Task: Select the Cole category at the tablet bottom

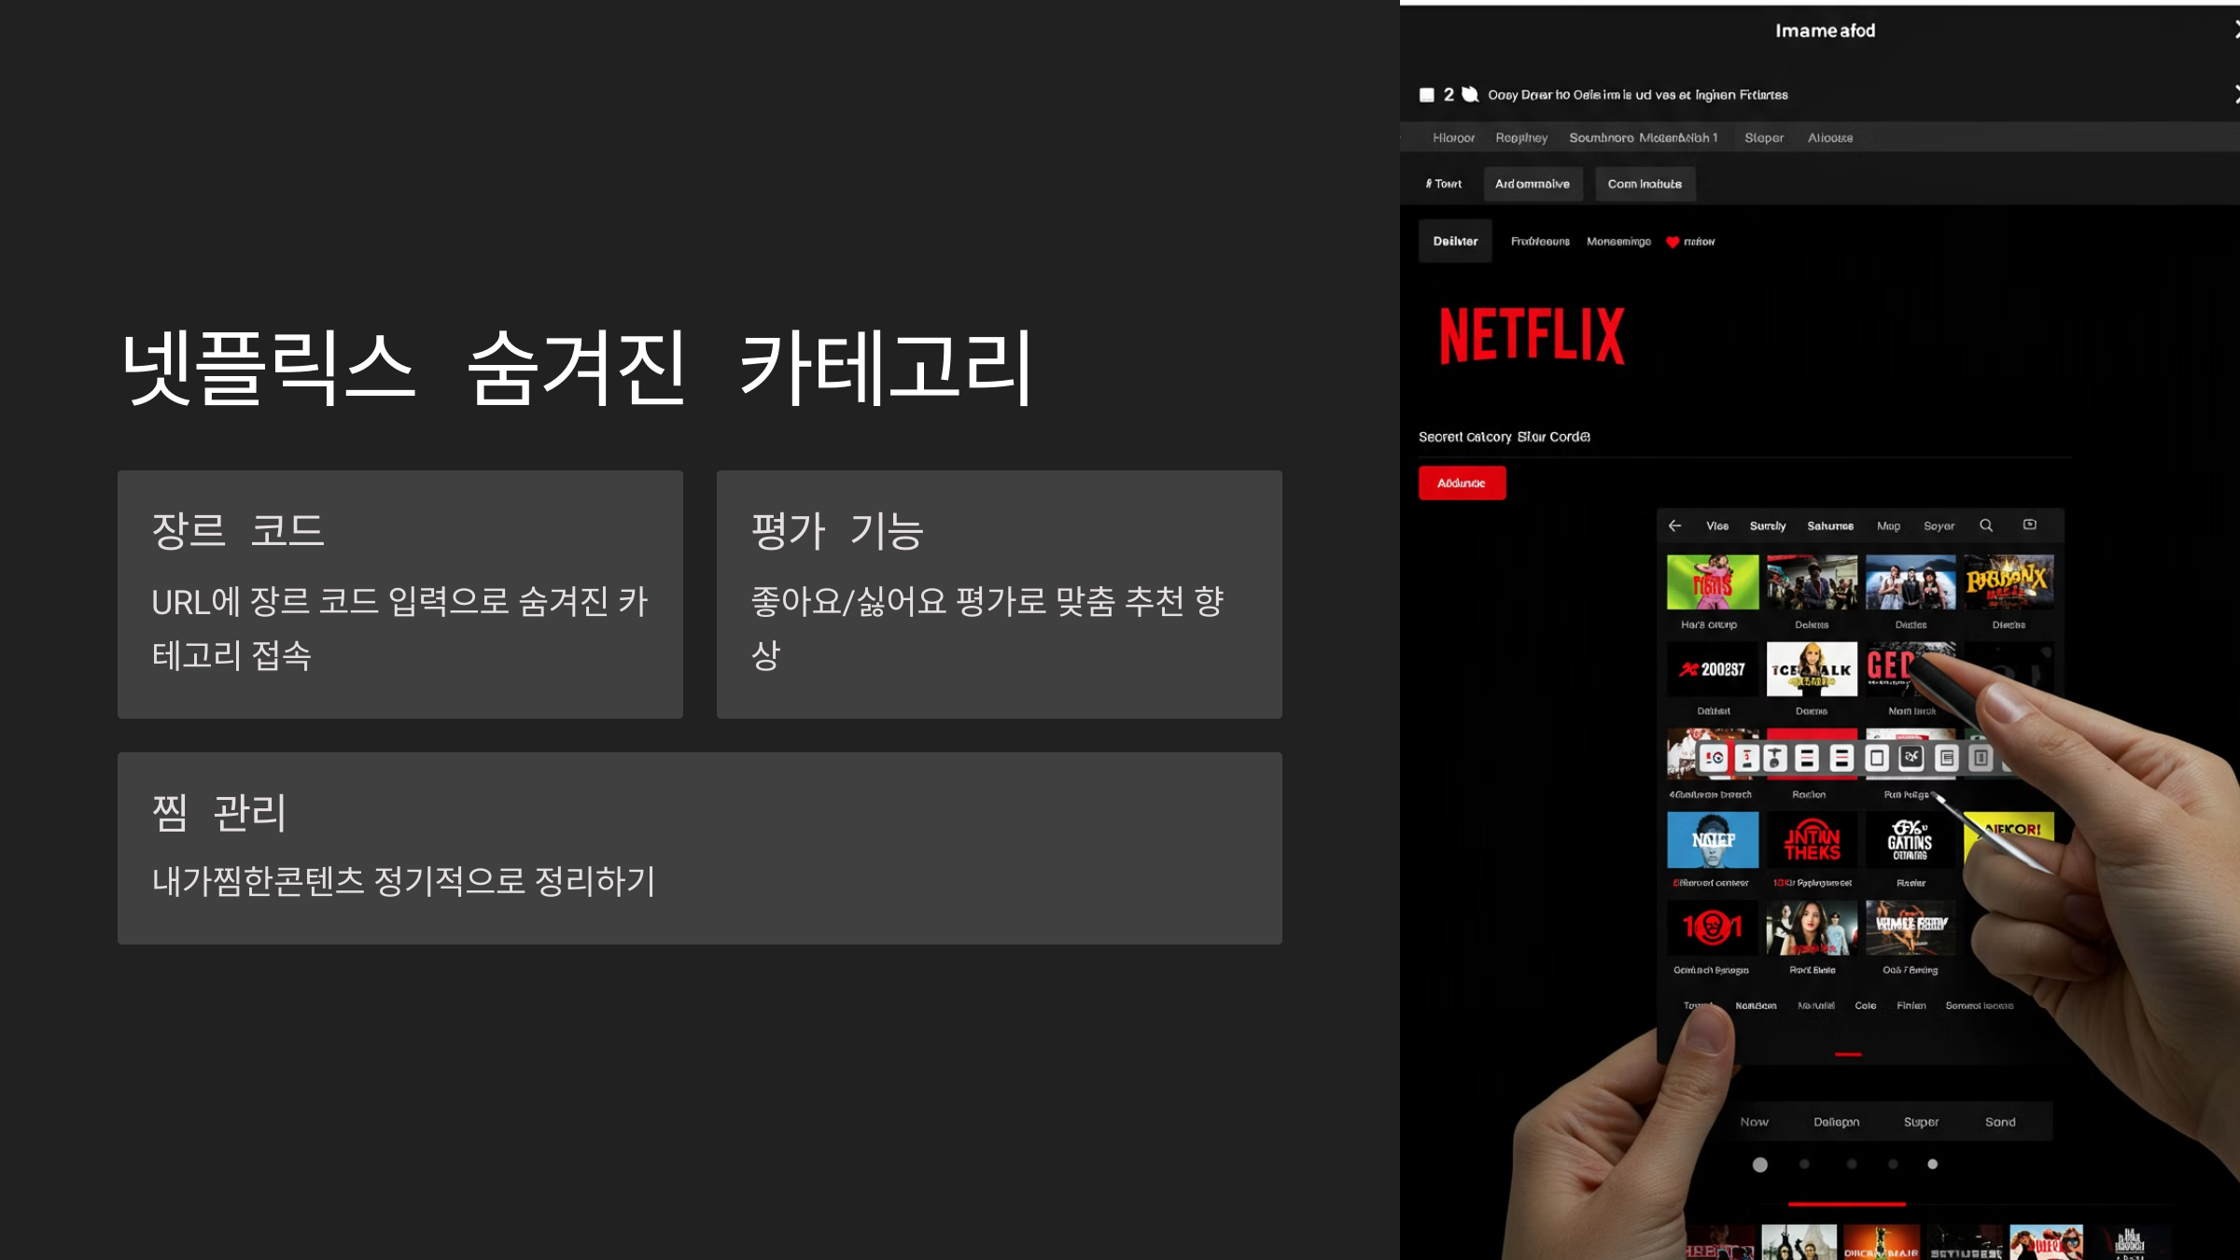Action: coord(1865,1005)
